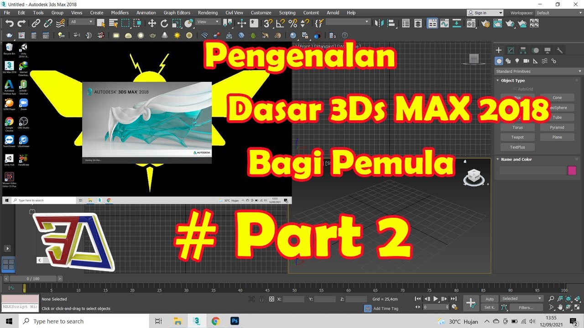Image resolution: width=584 pixels, height=328 pixels.
Task: Choose Rectangular Selection Region icon
Action: tap(125, 23)
